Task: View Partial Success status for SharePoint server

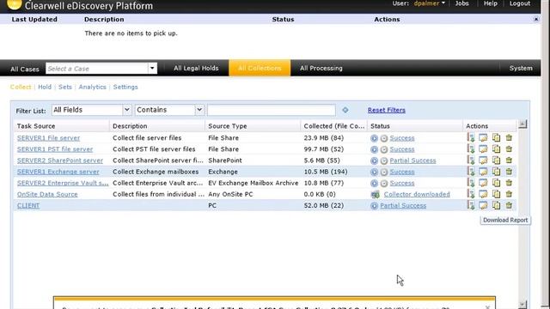Action: click(412, 161)
